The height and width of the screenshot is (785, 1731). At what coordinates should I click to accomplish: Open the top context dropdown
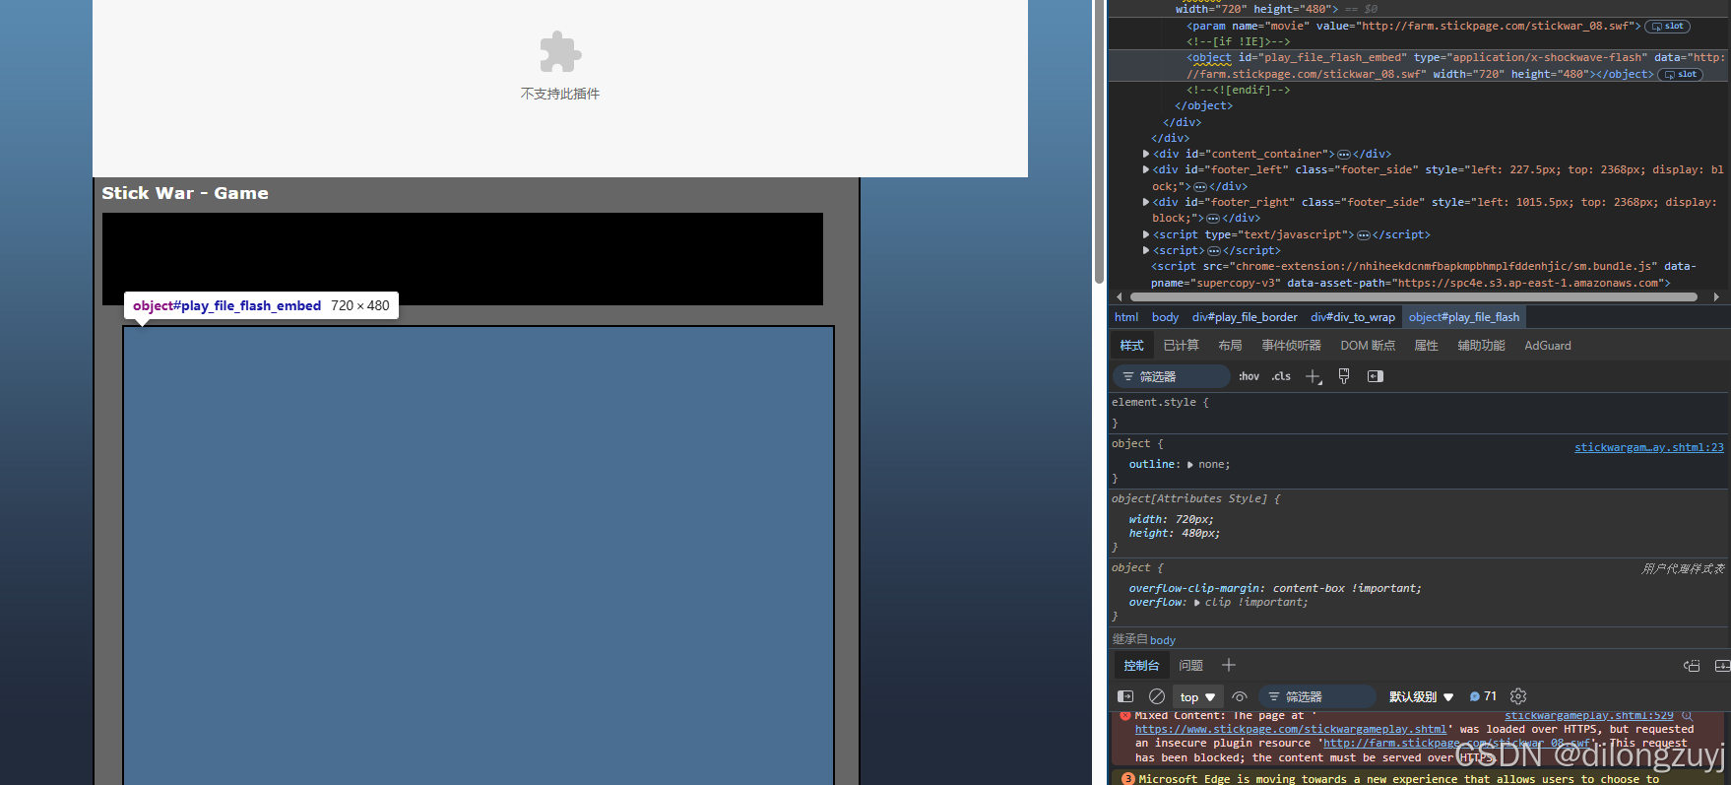click(x=1198, y=696)
